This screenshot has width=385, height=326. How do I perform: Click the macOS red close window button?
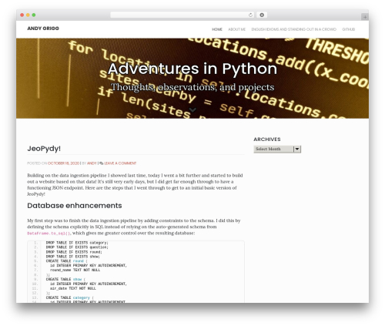pos(22,15)
